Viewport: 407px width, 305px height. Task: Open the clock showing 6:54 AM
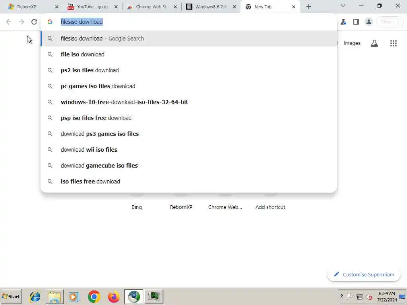387,296
